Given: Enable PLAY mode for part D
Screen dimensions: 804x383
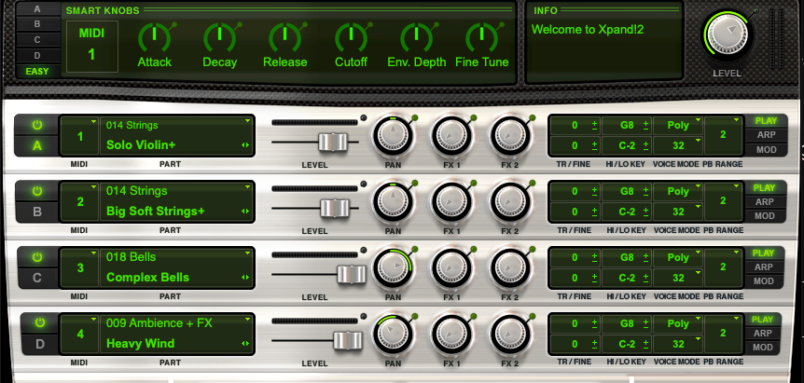Looking at the screenshot, I should pos(762,319).
